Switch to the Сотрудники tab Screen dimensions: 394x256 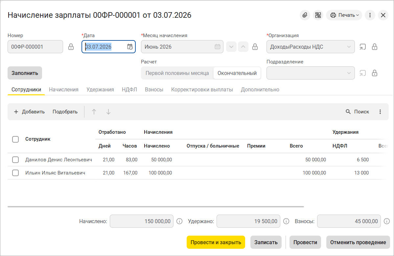(x=26, y=89)
